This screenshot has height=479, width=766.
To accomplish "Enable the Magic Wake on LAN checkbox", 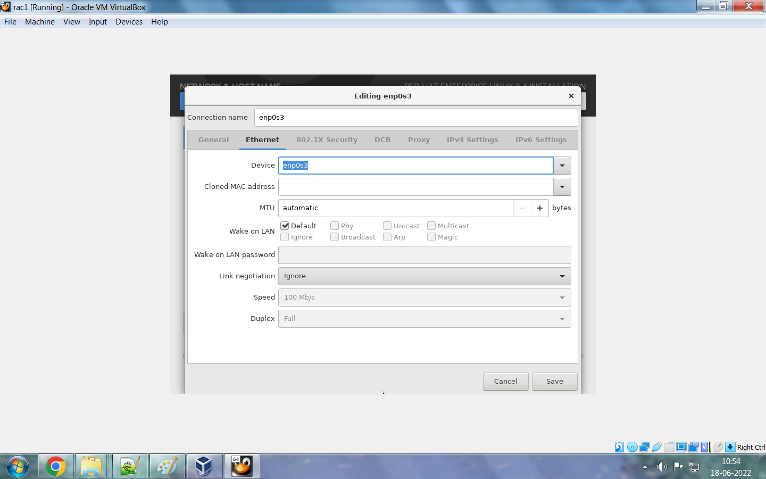I will pos(431,237).
